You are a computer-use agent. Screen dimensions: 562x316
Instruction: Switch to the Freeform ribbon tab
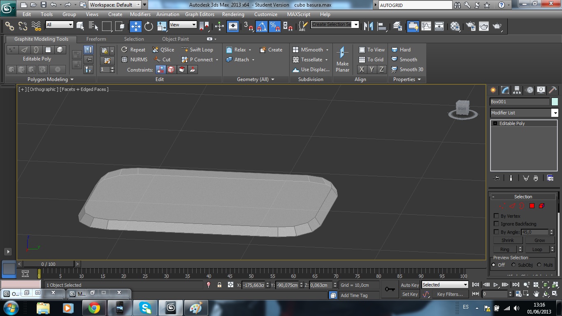coord(96,39)
